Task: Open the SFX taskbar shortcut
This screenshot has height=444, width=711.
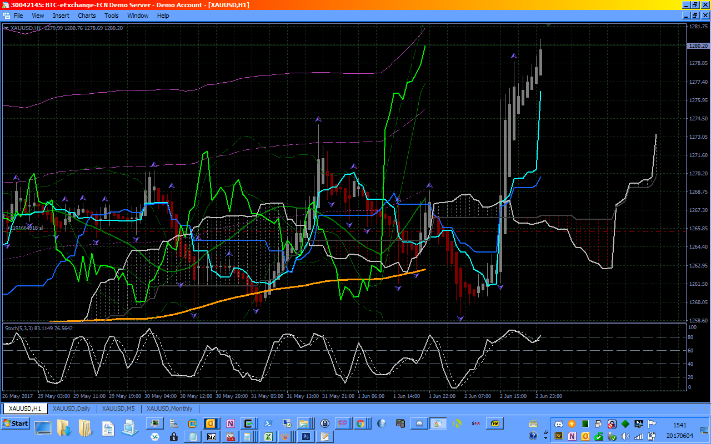Action: pos(475,423)
